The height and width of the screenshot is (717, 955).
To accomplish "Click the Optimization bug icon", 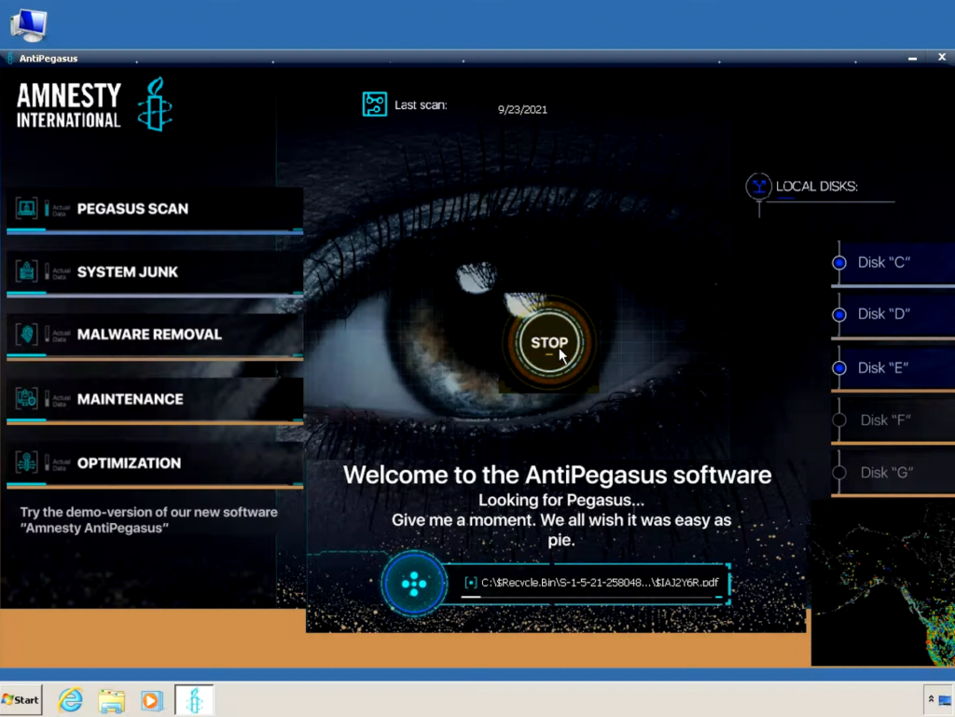I will click(x=27, y=463).
